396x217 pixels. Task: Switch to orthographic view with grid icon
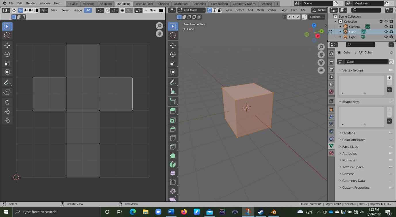coord(321,70)
